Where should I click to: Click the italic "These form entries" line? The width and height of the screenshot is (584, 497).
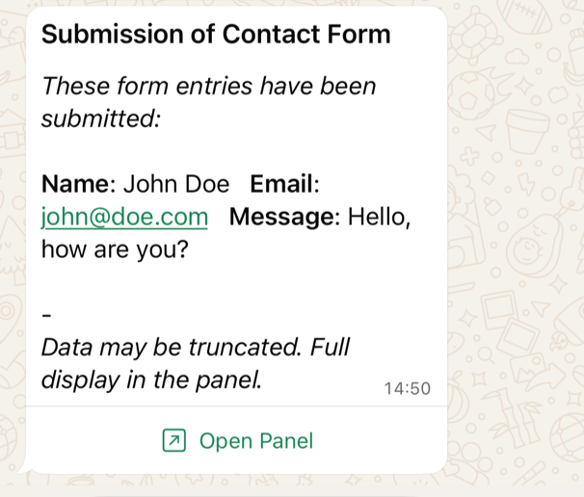208,87
